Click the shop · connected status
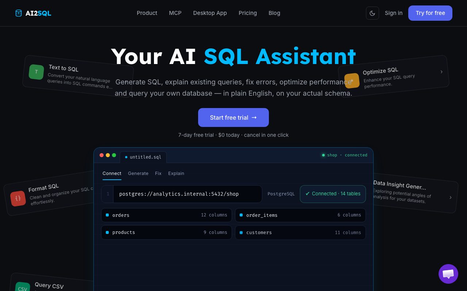Screen dimensions: 467x291 click(344, 155)
